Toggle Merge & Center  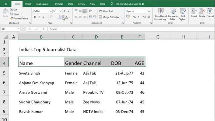pos(109,17)
